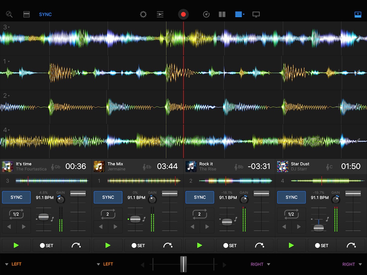Open the settings gear

[x=143, y=14]
